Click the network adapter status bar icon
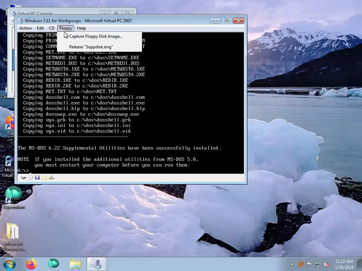This screenshot has height=271, width=362. (52, 177)
